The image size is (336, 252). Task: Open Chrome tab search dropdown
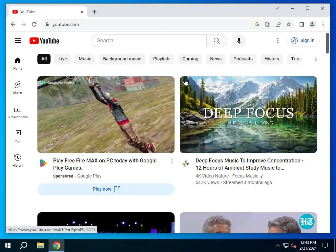click(x=277, y=8)
